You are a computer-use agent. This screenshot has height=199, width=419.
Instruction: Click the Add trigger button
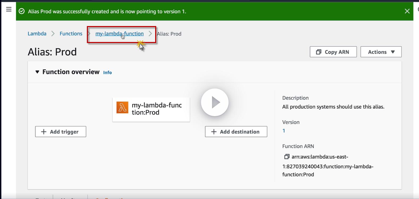coord(61,132)
